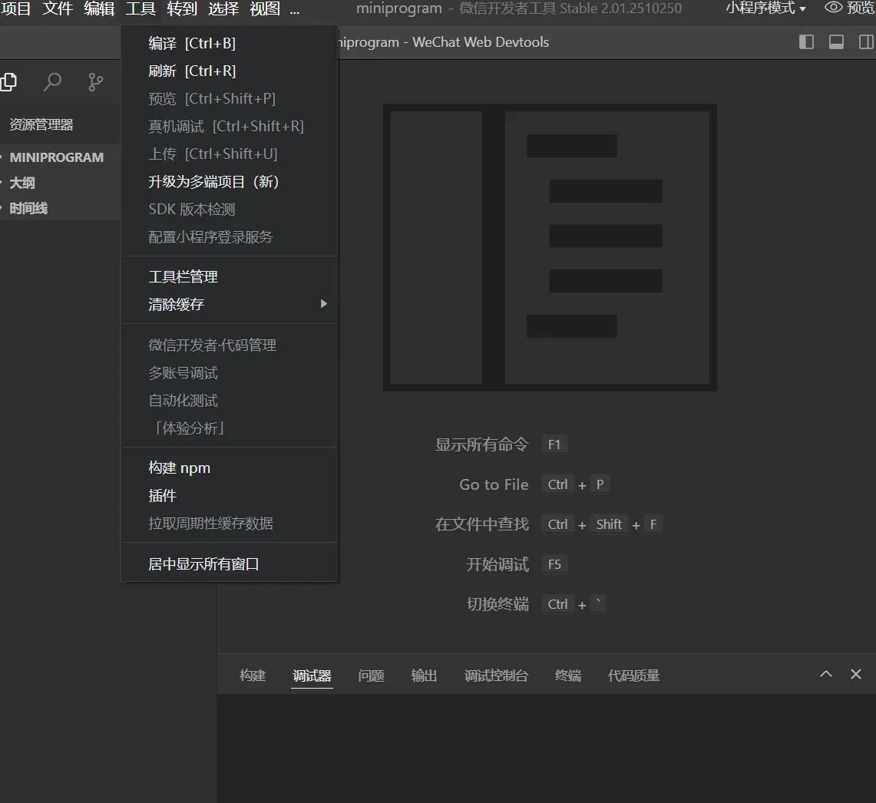The height and width of the screenshot is (803, 876).
Task: Toggle the primary sidebar layout icon
Action: 806,42
